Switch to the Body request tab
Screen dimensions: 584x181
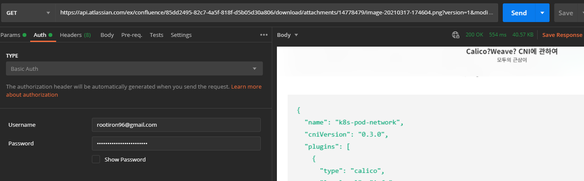click(107, 35)
